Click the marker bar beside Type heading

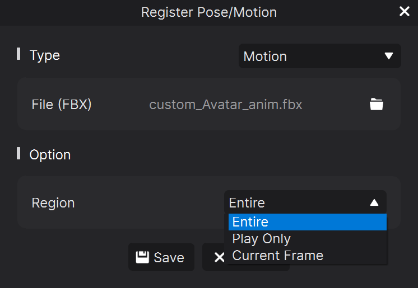click(x=18, y=54)
